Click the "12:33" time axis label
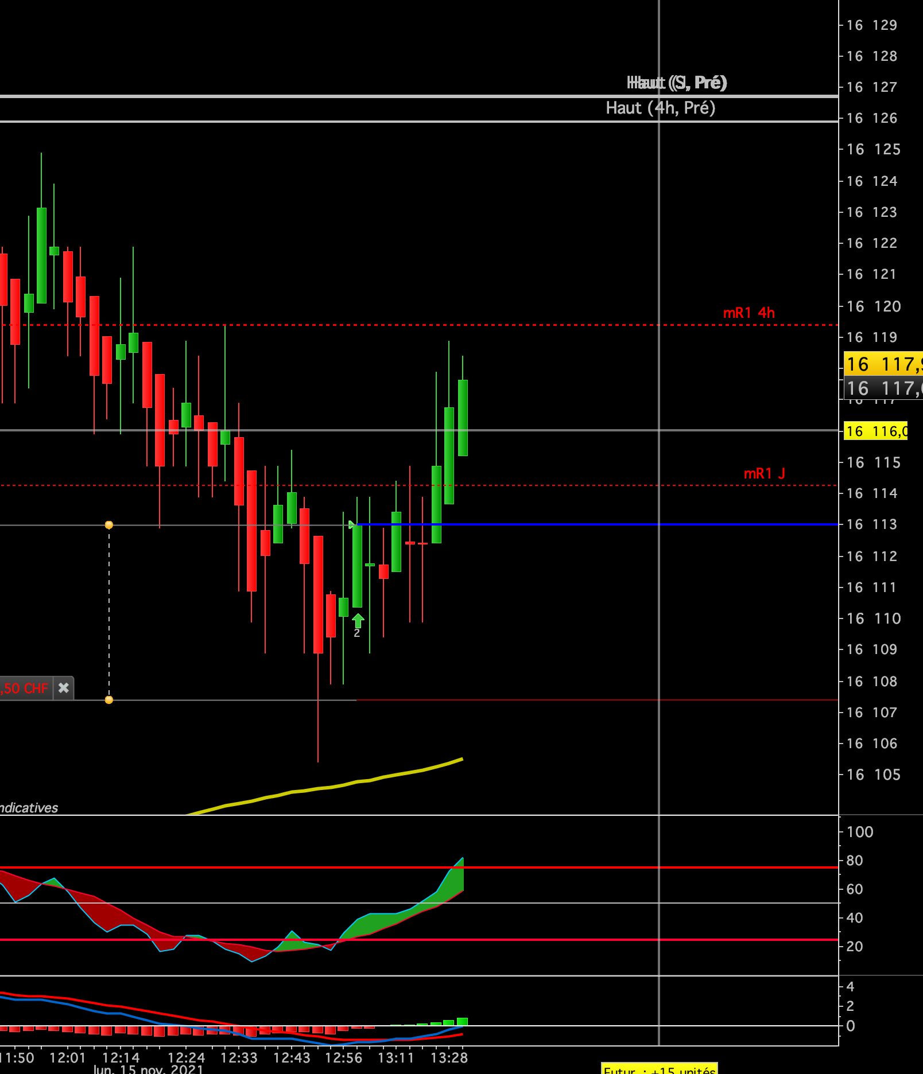Viewport: 923px width, 1074px height. pyautogui.click(x=239, y=1057)
